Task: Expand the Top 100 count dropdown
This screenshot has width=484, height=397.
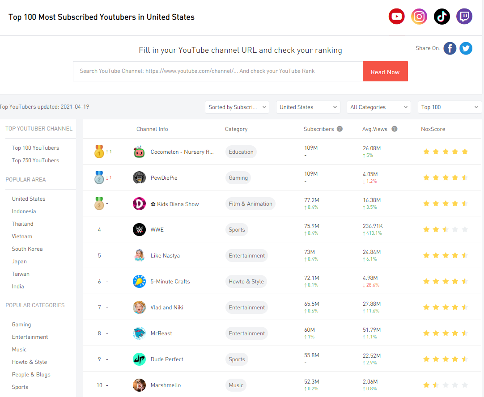Action: (x=449, y=107)
